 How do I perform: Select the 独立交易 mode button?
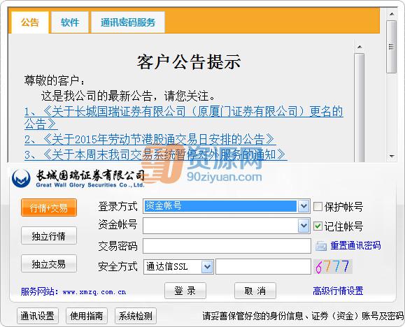coord(49,263)
